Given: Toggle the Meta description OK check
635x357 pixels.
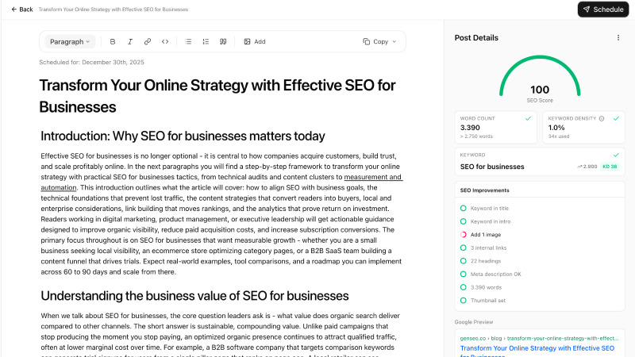Looking at the screenshot, I should 464,274.
